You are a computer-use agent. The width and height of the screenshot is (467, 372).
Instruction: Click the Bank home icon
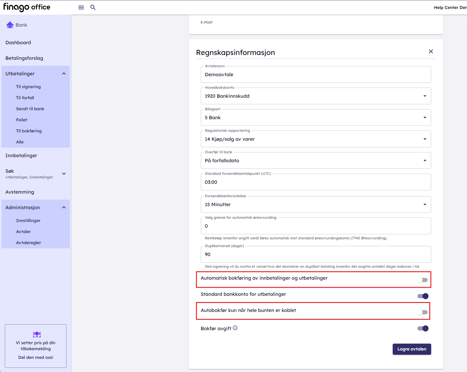point(10,25)
